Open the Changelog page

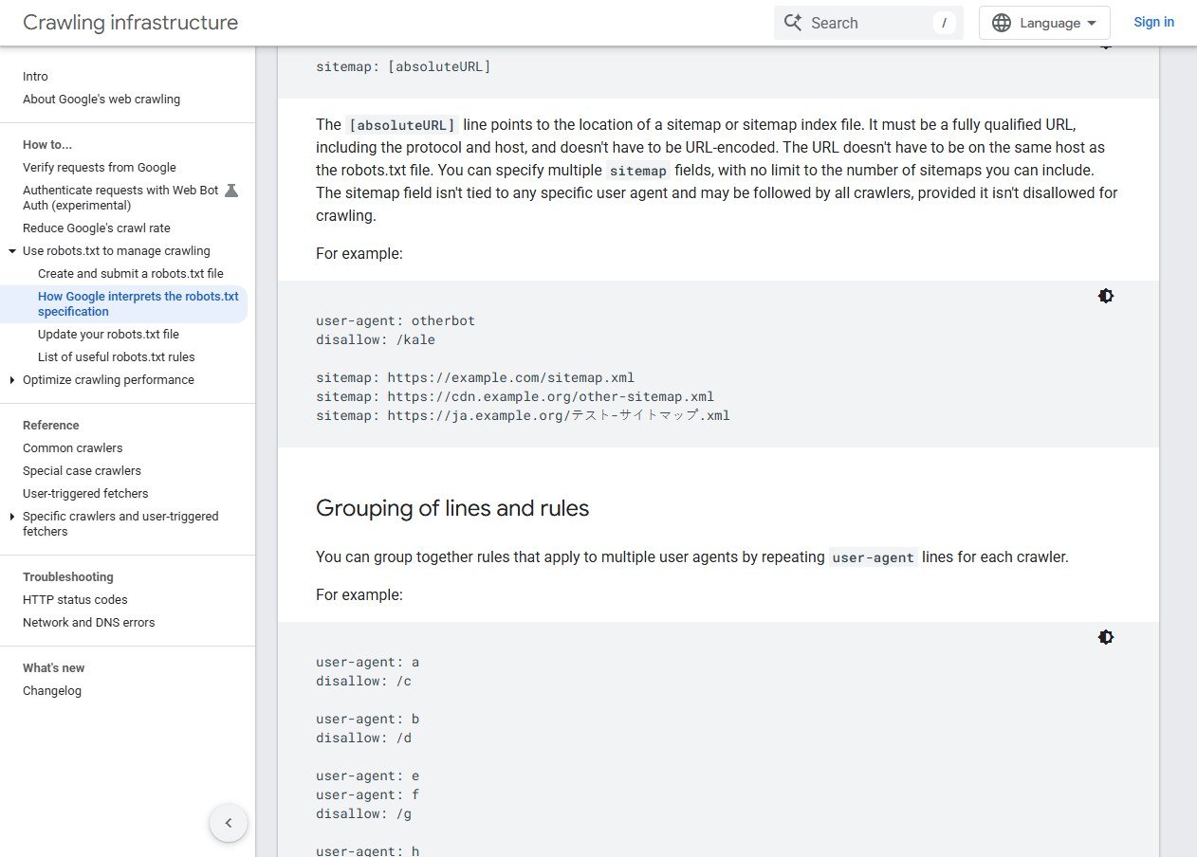[x=52, y=691]
